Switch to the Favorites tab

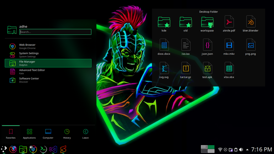11,134
